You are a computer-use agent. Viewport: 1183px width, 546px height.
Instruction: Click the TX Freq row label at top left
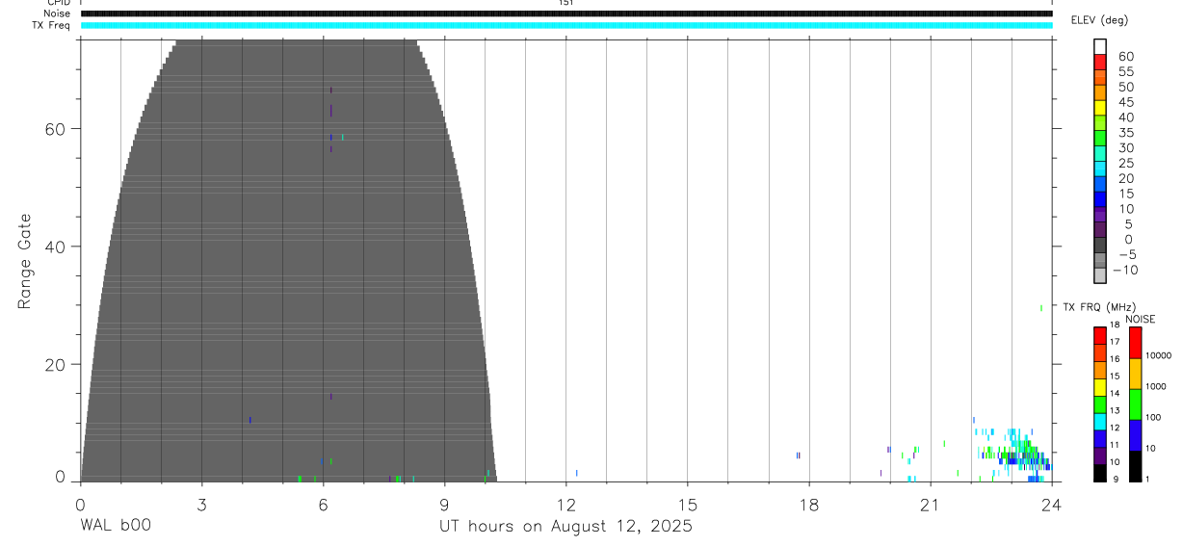[x=50, y=25]
